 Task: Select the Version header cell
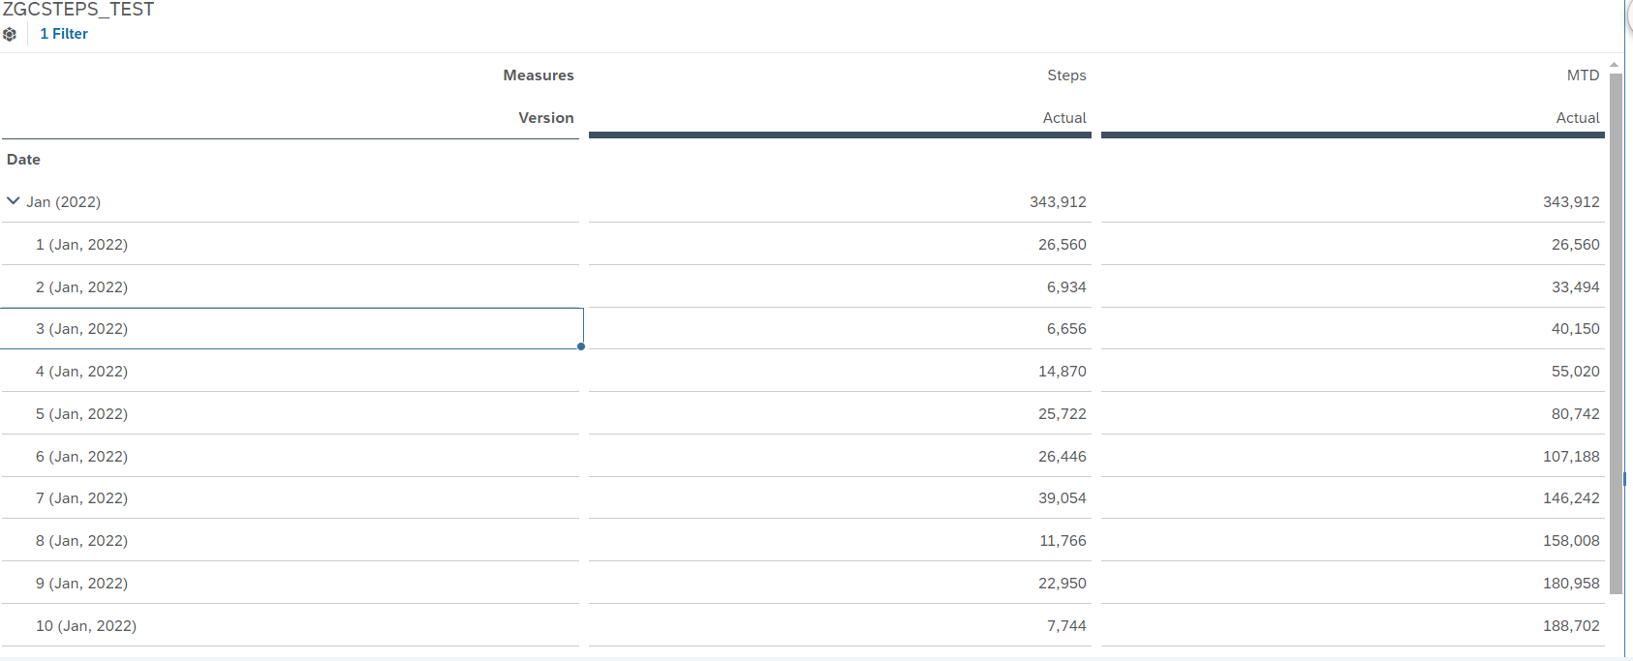pos(545,118)
